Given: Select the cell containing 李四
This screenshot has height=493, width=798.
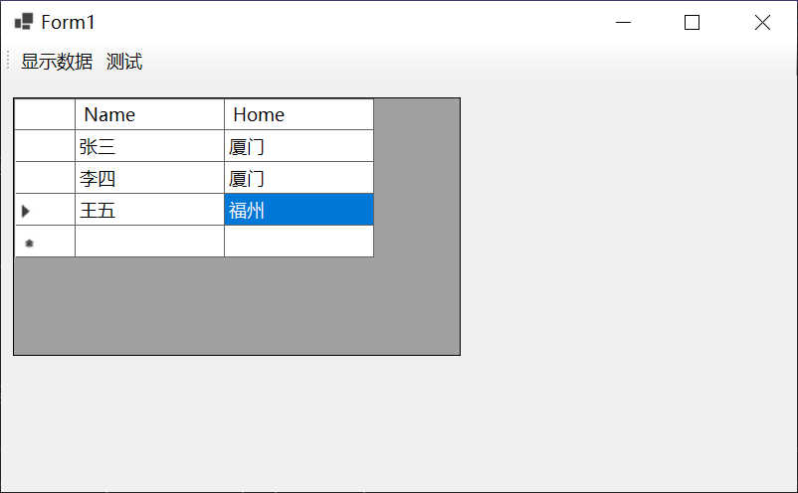Looking at the screenshot, I should tap(149, 179).
